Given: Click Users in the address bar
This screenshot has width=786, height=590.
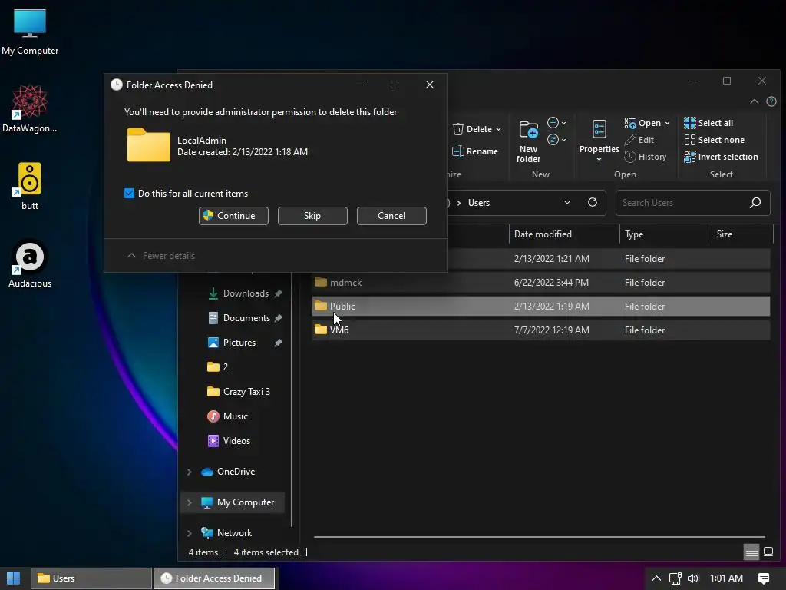Looking at the screenshot, I should click(479, 203).
